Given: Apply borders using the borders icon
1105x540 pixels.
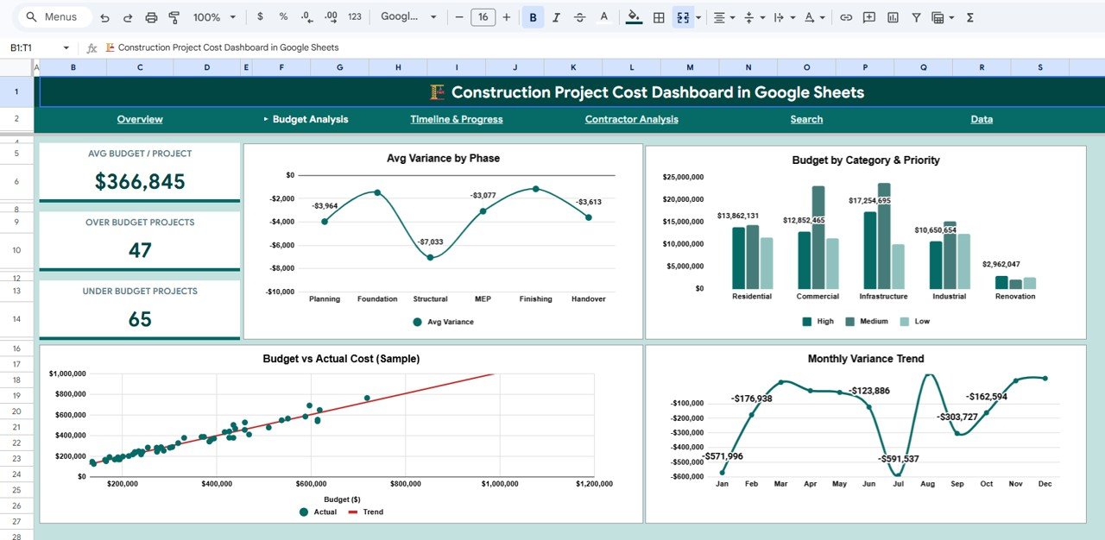Looking at the screenshot, I should 658,16.
